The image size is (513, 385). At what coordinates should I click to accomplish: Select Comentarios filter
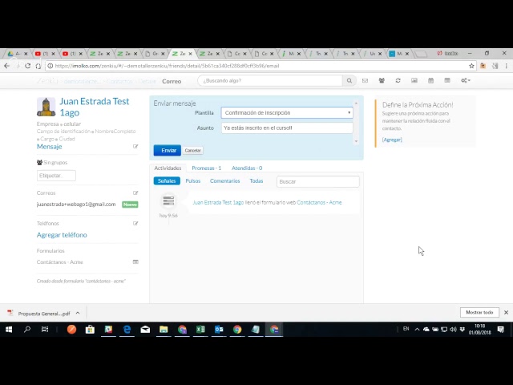[224, 180]
